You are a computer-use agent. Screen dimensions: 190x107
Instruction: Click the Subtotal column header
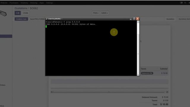(164, 69)
